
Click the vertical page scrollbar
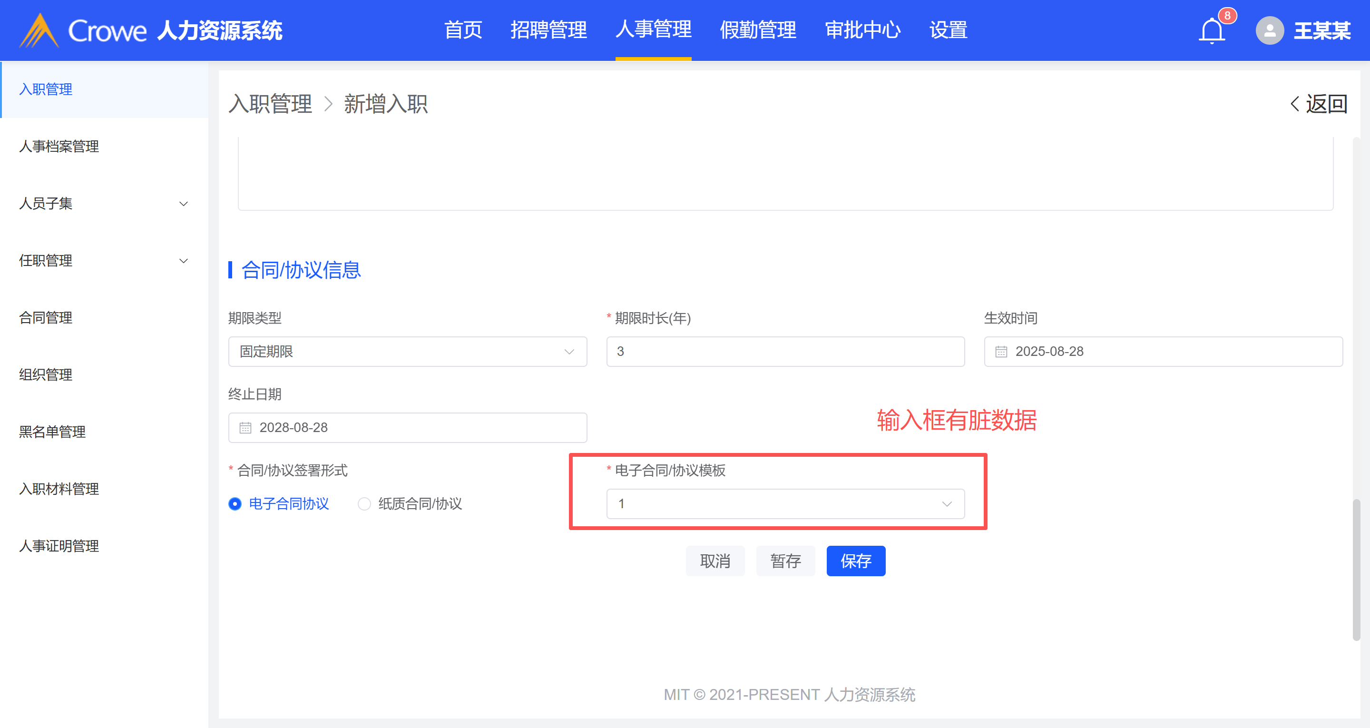pyautogui.click(x=1356, y=570)
